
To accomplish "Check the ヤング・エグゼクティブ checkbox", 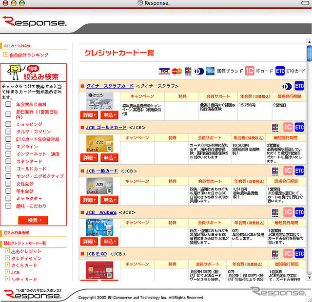I will pyautogui.click(x=8, y=176).
